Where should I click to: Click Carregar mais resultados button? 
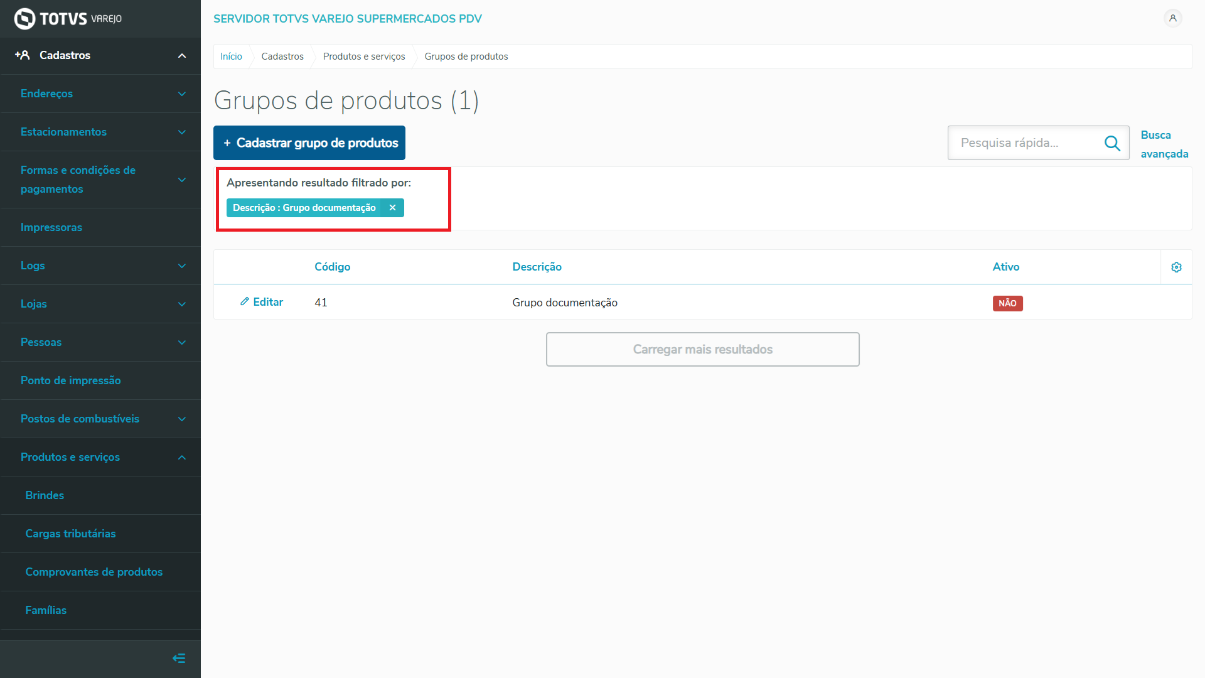point(702,350)
